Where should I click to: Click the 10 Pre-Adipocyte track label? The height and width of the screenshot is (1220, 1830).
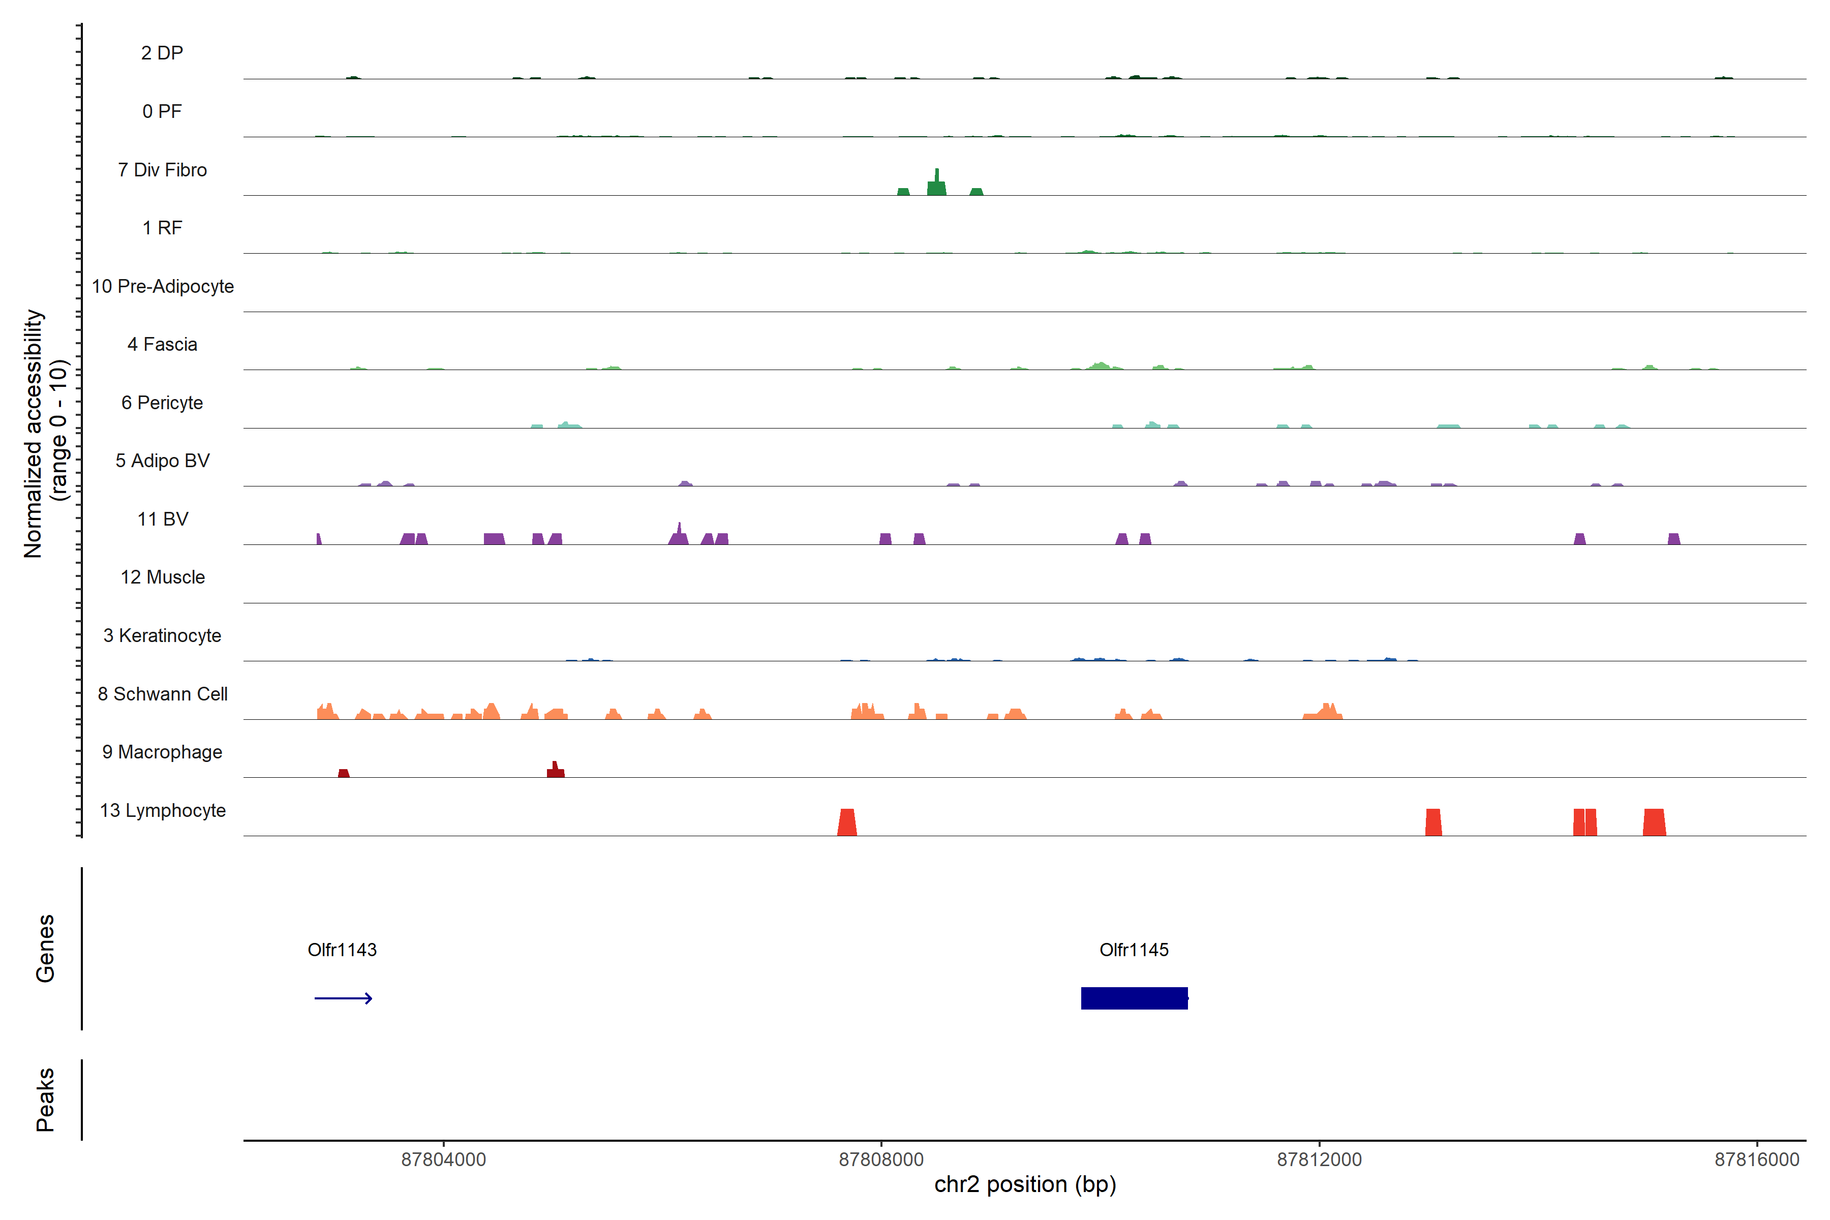163,286
